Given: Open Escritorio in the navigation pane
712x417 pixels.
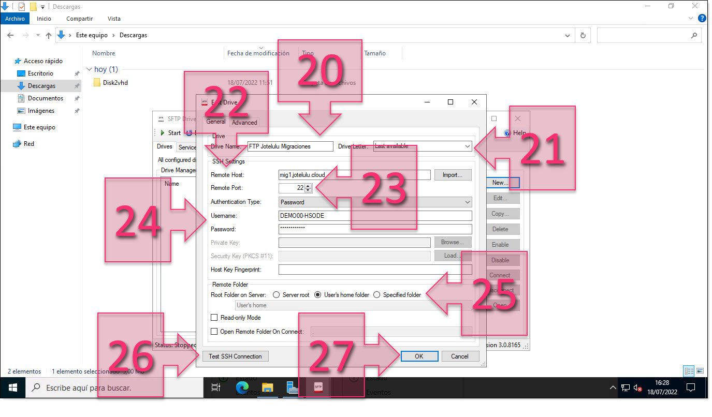Looking at the screenshot, I should 40,73.
